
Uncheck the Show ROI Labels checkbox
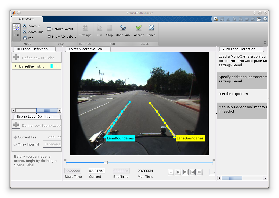49,37
